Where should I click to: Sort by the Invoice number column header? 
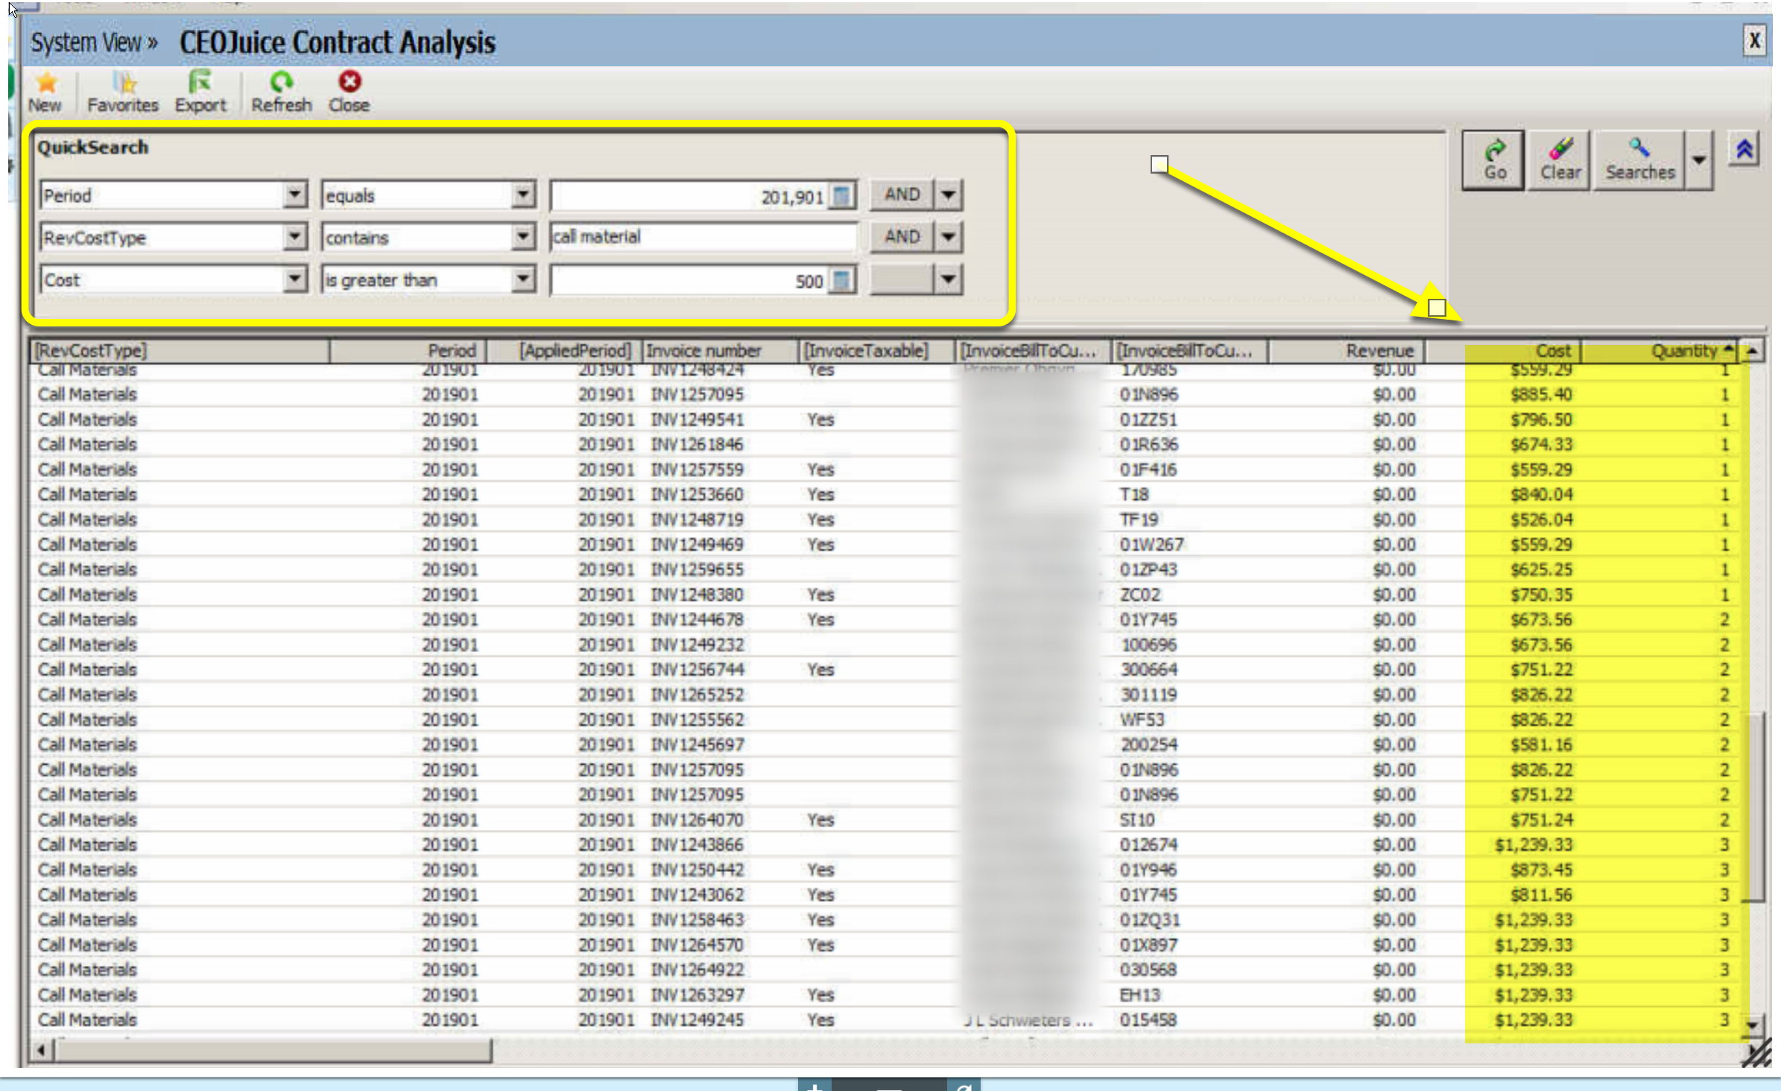click(721, 350)
